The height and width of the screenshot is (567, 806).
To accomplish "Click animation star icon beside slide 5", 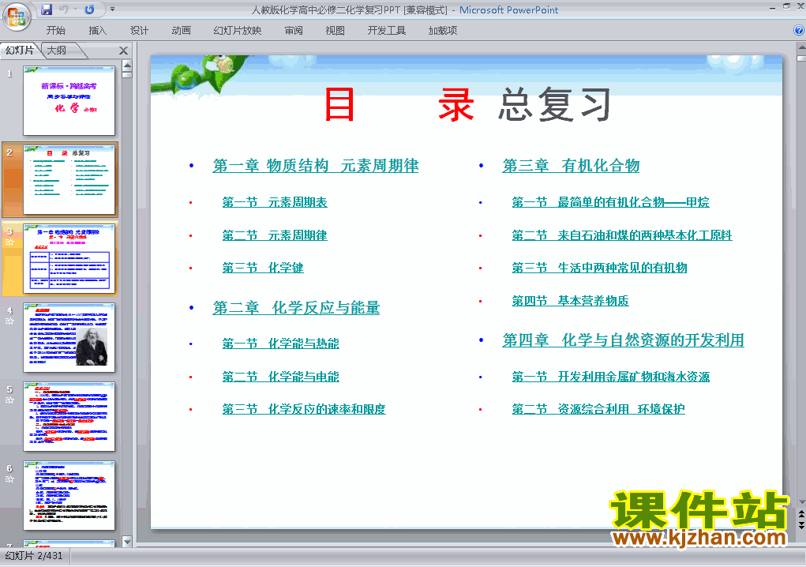I will (9, 400).
